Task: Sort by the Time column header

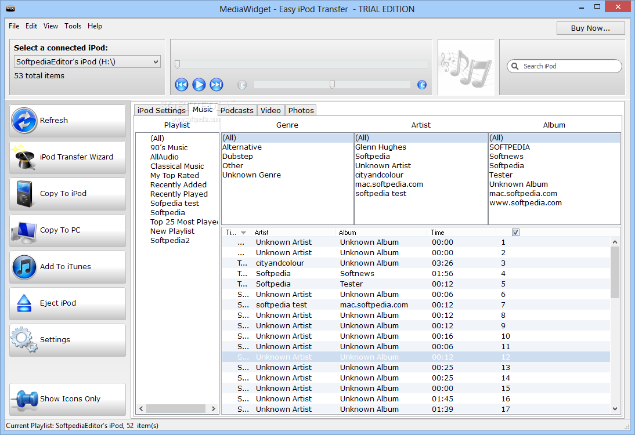Action: [461, 233]
